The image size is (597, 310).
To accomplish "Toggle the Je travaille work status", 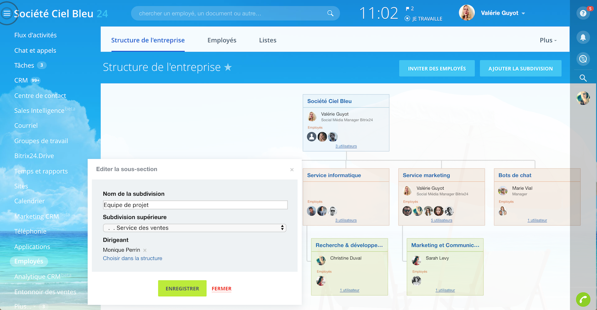I will point(423,19).
